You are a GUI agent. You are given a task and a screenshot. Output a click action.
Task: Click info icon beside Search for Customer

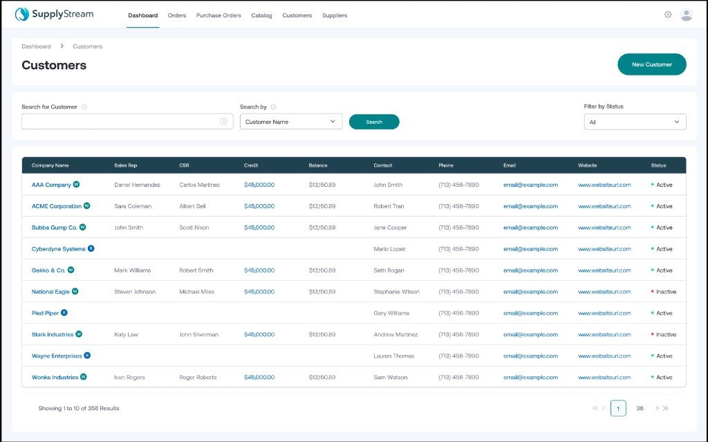pyautogui.click(x=84, y=107)
